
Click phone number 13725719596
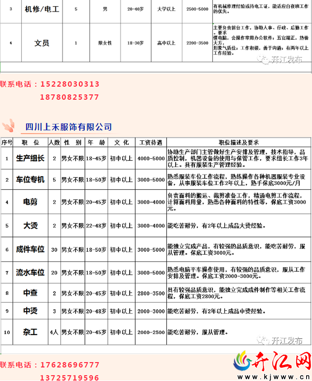click(x=69, y=377)
